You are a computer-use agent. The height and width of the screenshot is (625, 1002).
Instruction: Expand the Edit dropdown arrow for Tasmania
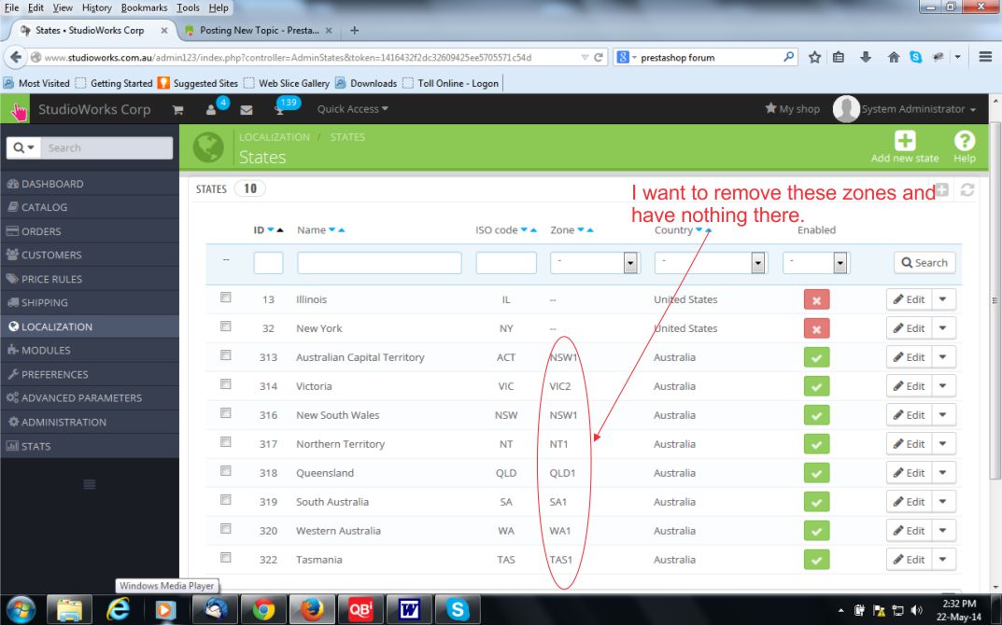point(943,560)
